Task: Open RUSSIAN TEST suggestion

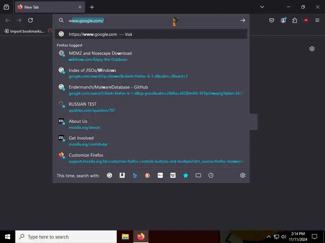Action: 151,107
